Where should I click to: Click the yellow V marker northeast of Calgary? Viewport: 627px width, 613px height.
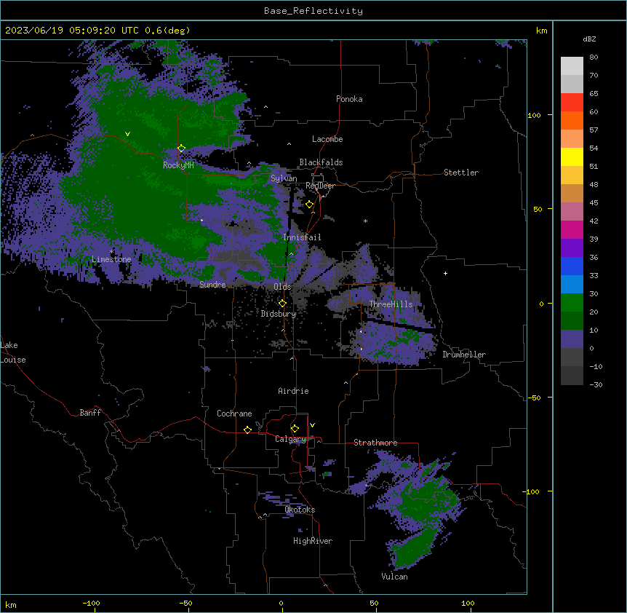(x=312, y=425)
